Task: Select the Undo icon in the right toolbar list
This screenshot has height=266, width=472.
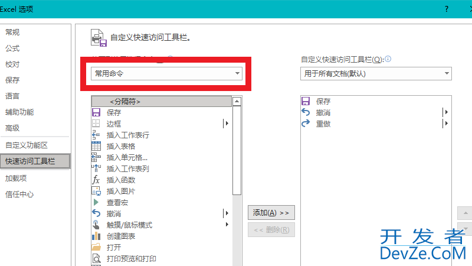Action: click(x=306, y=112)
